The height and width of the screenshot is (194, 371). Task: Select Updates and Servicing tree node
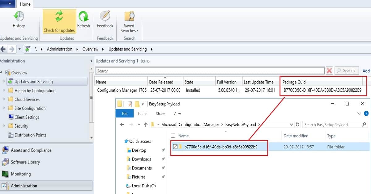47,82
